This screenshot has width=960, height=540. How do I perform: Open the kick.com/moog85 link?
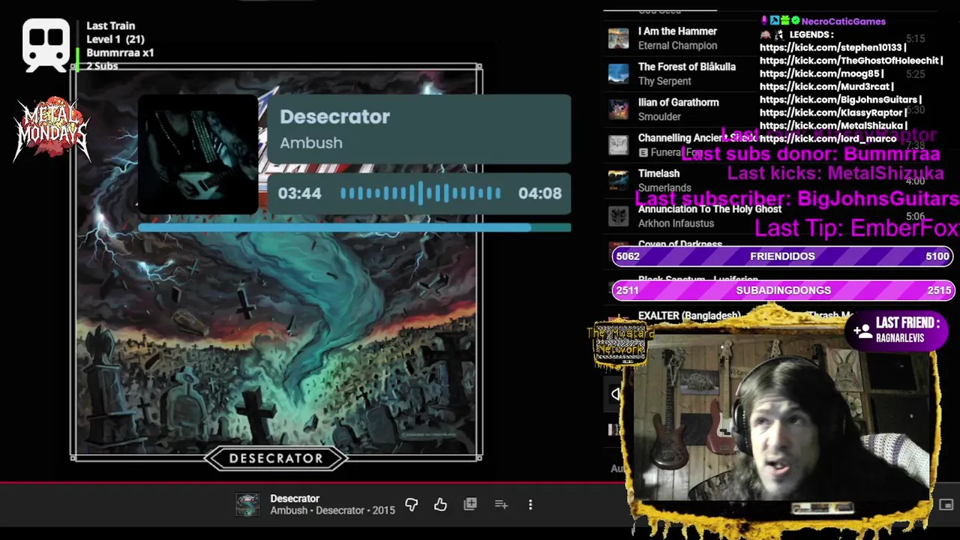pos(819,73)
